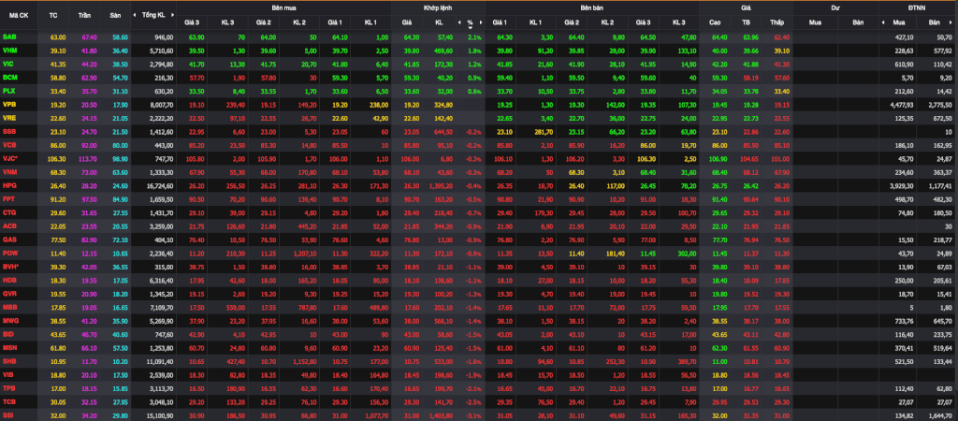Open the VHM stock symbol
The image size is (958, 421).
coord(9,51)
